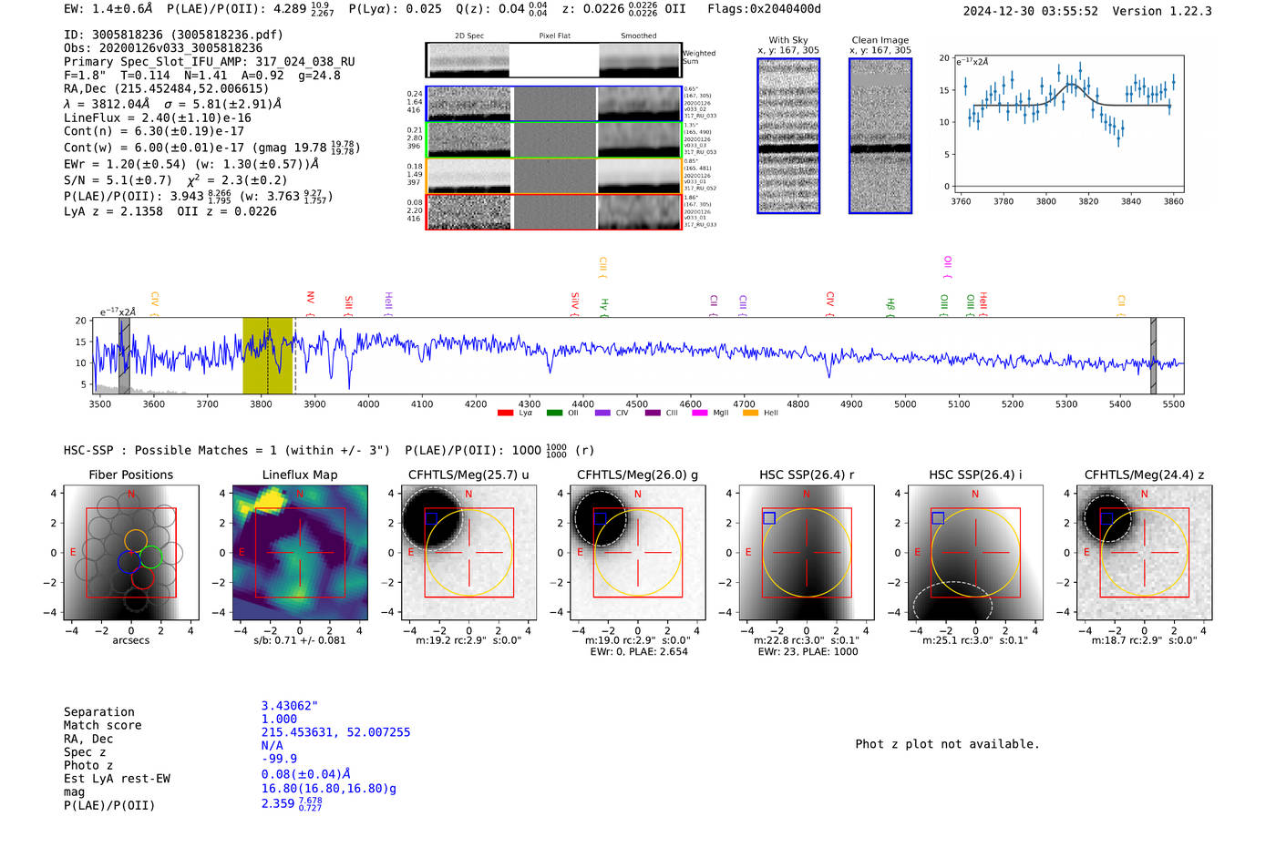Select the green-bordered fiber 2D spectrum row
This screenshot has width=1276, height=868.
pyautogui.click(x=553, y=139)
